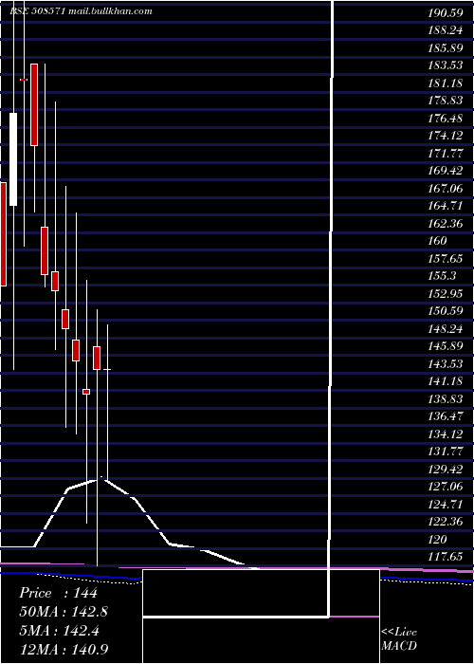The height and width of the screenshot is (664, 474).
Task: Select the 131.77 price axis label
Action: (446, 452)
